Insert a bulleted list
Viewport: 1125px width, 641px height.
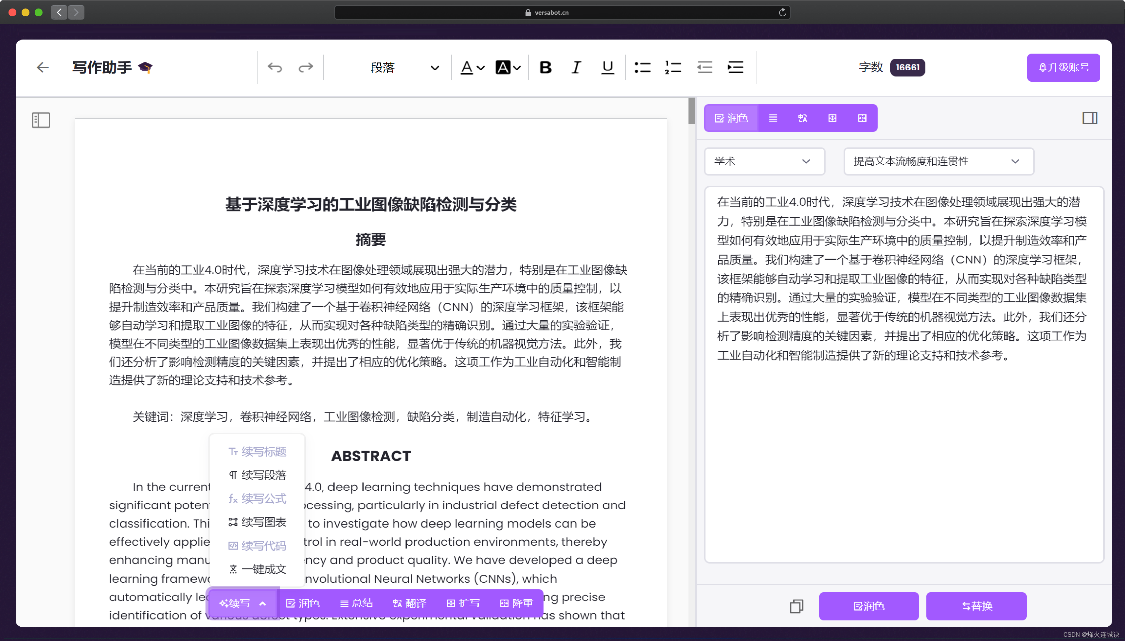[x=642, y=67]
